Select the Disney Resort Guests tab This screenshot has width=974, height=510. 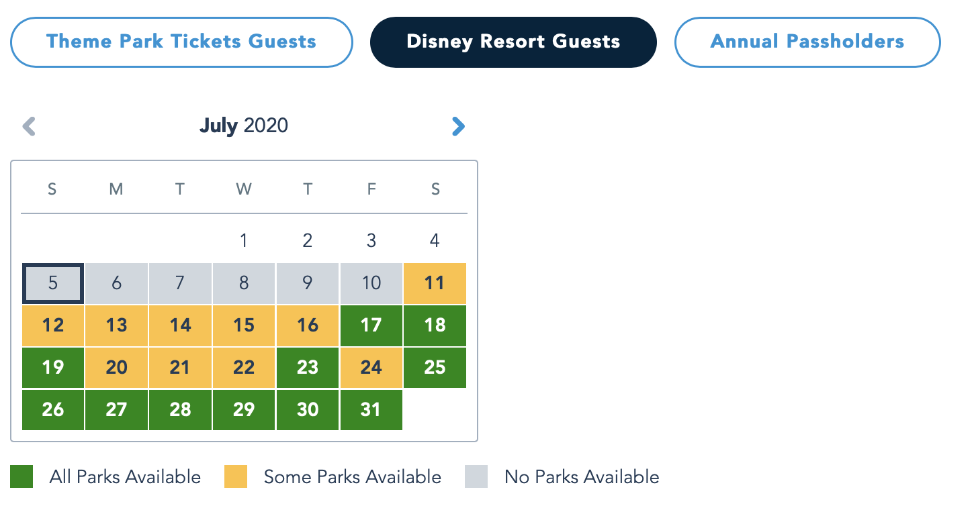pos(513,42)
